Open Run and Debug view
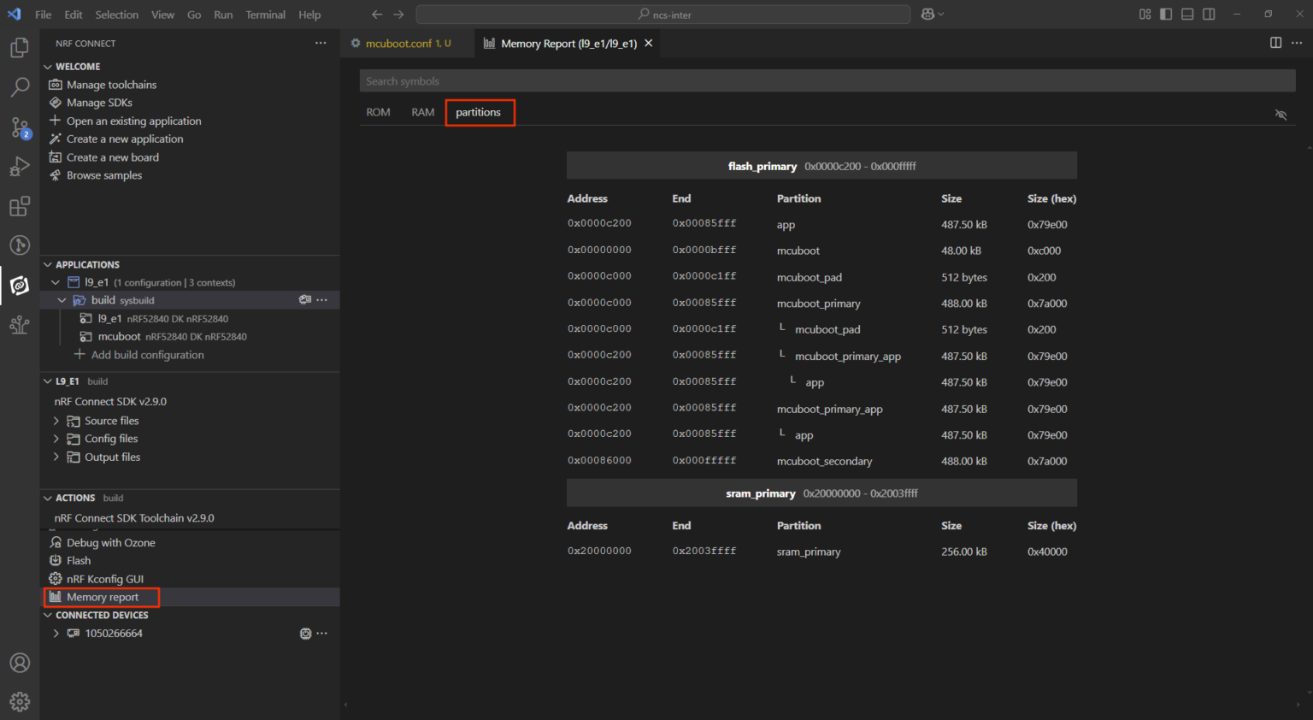This screenshot has height=720, width=1313. pyautogui.click(x=20, y=167)
